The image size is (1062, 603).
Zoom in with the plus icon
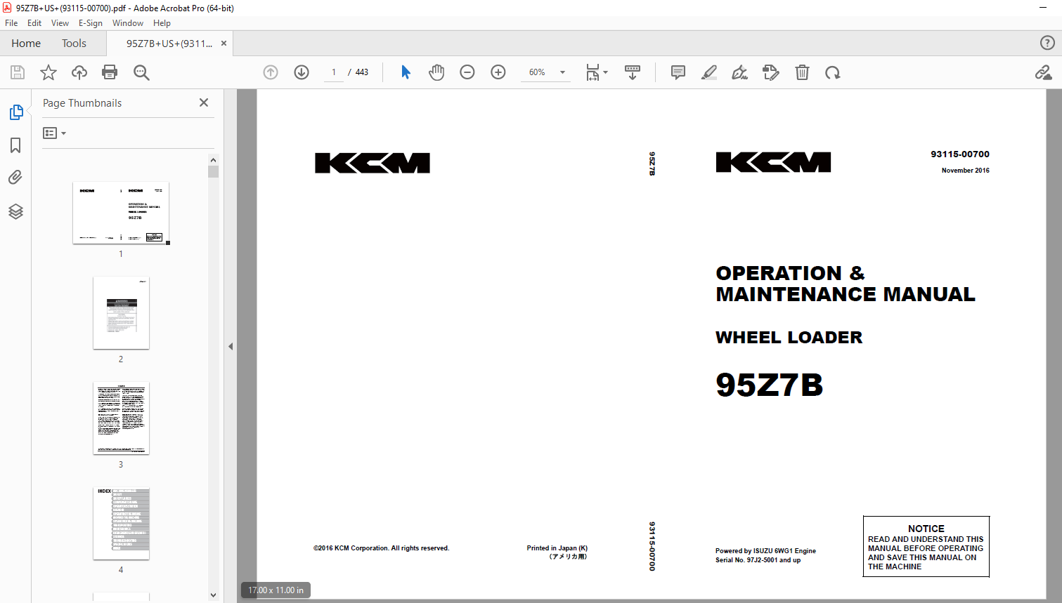click(498, 72)
